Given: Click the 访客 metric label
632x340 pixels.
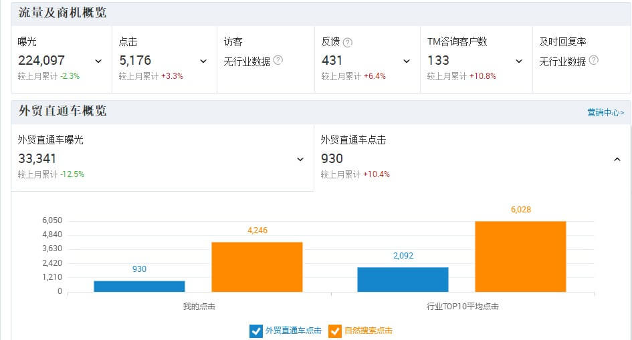Looking at the screenshot, I should [233, 41].
